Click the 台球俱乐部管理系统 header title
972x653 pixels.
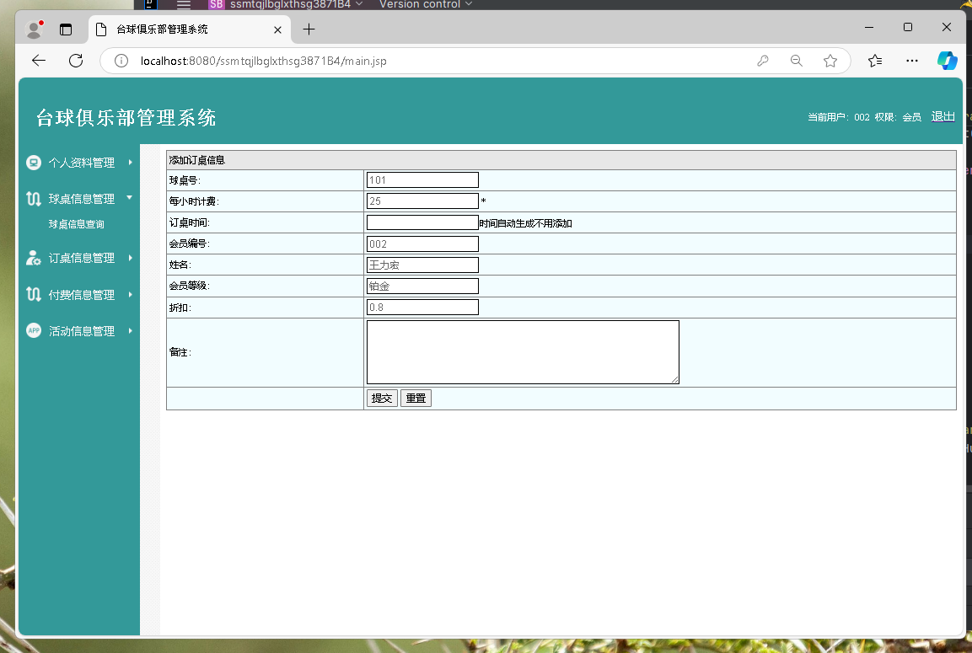(x=126, y=118)
